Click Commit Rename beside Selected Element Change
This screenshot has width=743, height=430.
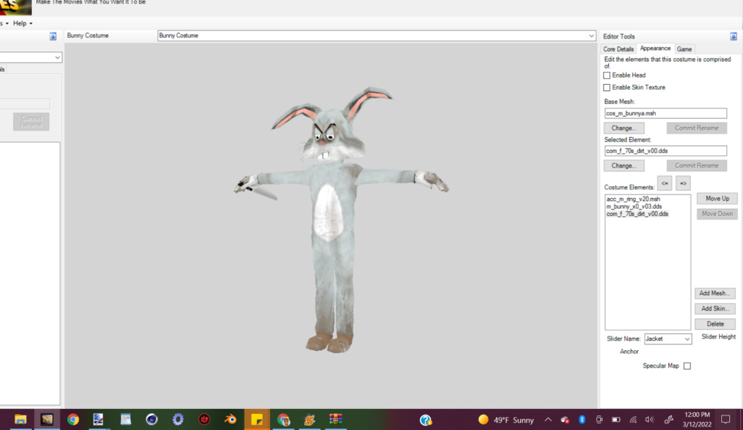(x=697, y=166)
